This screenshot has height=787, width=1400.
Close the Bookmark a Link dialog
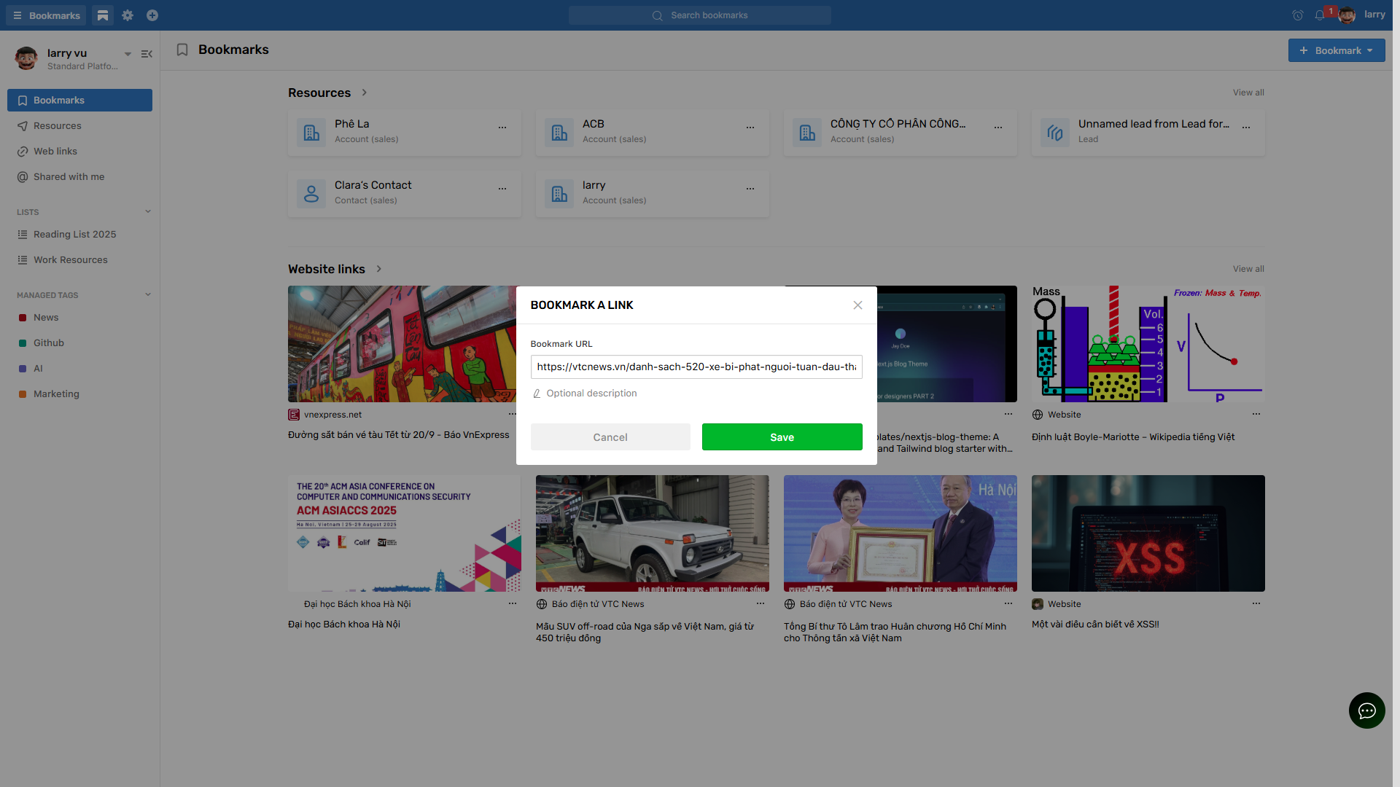coord(857,305)
